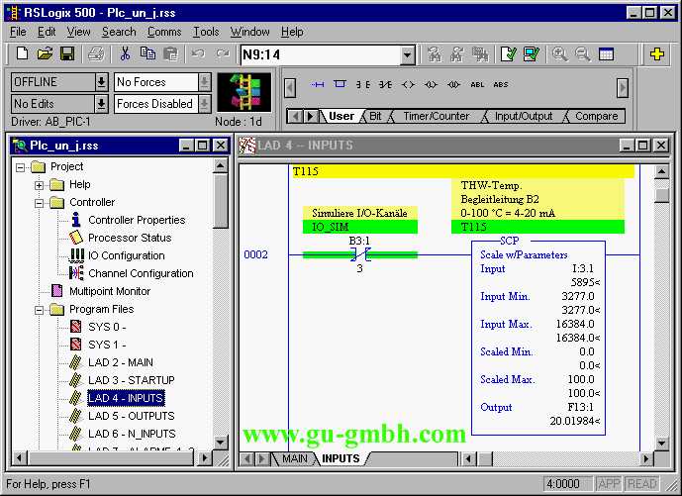This screenshot has width=682, height=496.
Task: Click the Save file toolbar icon
Action: [67, 54]
